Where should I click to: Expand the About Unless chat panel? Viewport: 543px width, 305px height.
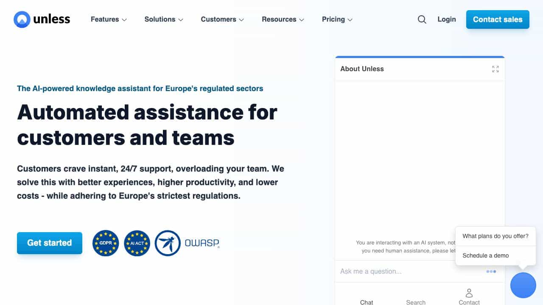(495, 69)
